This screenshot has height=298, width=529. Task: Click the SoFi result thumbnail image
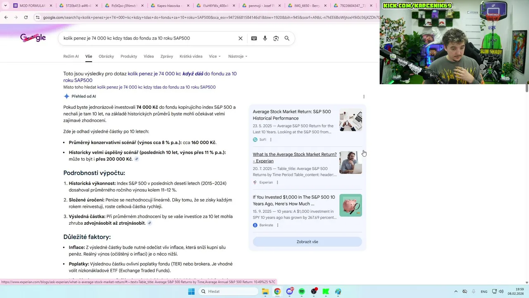350,120
